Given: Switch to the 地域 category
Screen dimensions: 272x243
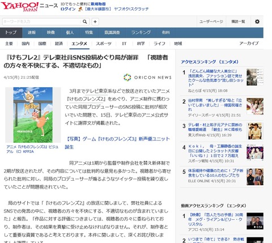Looking at the screenshot, I should pos(178,44).
